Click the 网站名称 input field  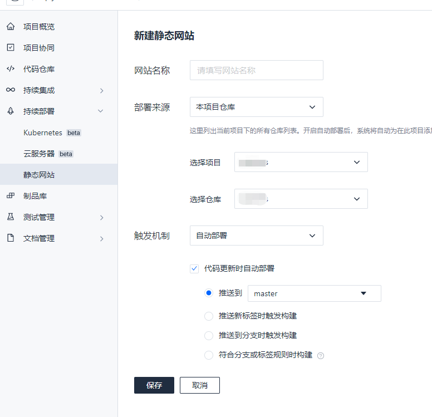click(x=256, y=71)
